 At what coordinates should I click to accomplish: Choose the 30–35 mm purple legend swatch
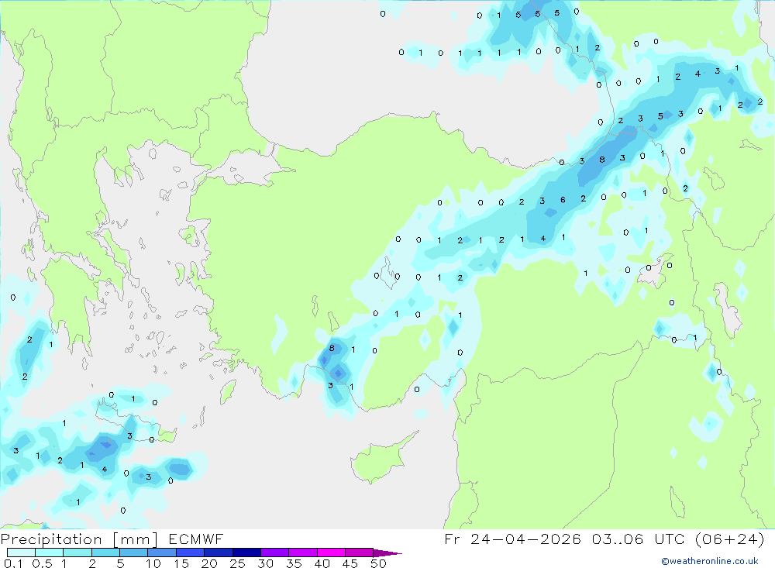(275, 553)
